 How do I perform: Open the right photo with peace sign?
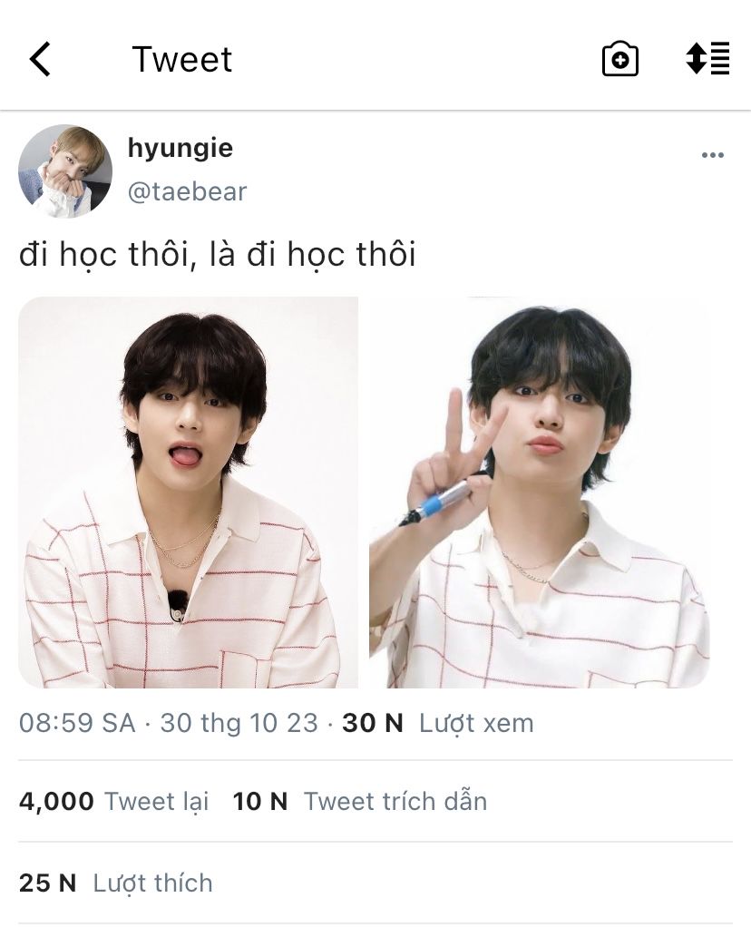pos(540,493)
